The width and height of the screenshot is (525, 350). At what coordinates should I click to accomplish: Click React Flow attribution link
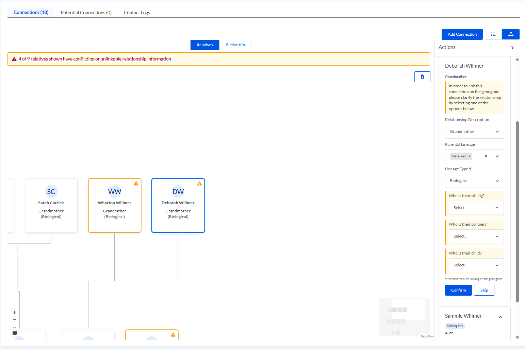tap(427, 336)
